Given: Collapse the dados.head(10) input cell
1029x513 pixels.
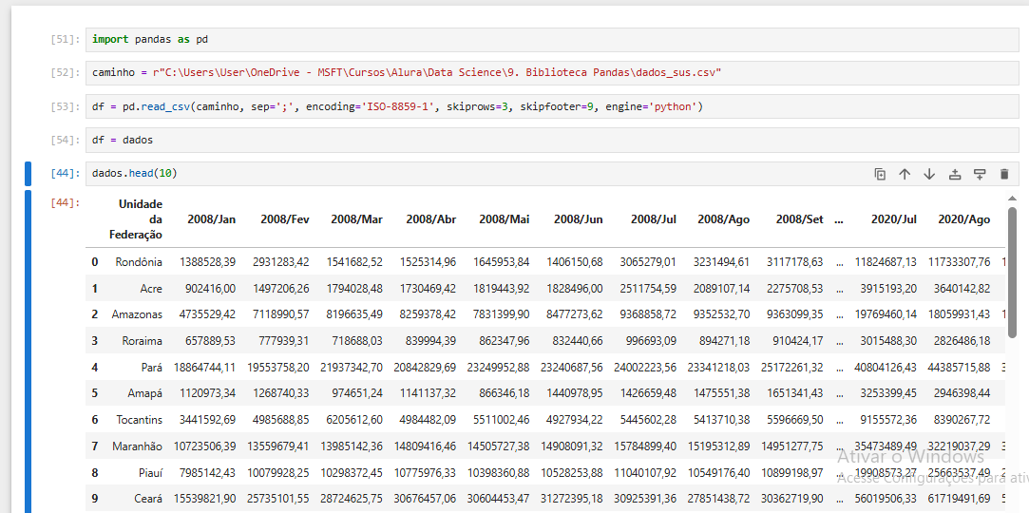Looking at the screenshot, I should [x=28, y=174].
